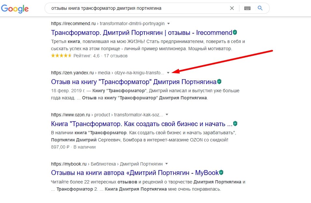Click the https://mybook.ru breadcrumb URL

click(x=69, y=164)
